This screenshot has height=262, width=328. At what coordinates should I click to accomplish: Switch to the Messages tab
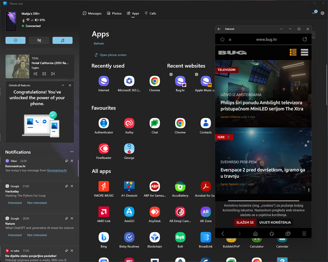[92, 13]
